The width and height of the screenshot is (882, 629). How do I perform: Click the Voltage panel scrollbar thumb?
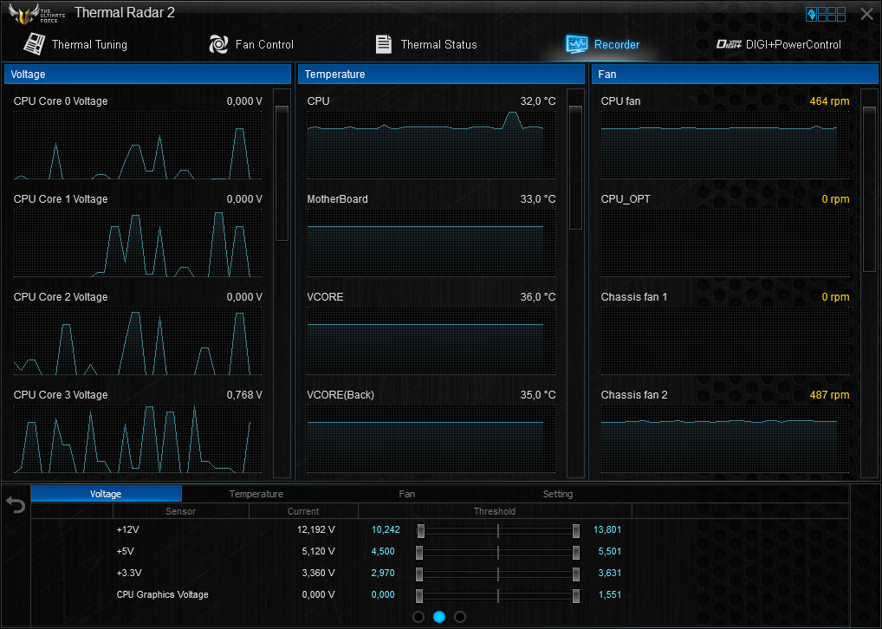(x=282, y=172)
